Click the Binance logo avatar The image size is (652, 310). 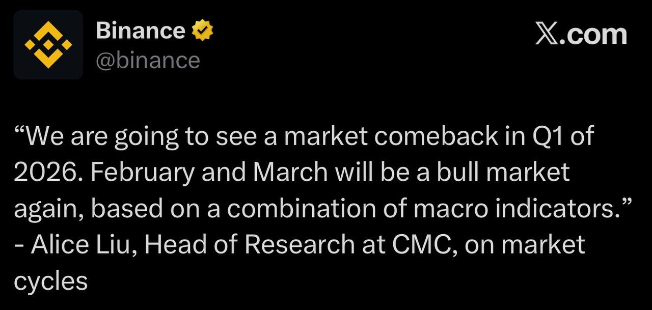(x=48, y=45)
